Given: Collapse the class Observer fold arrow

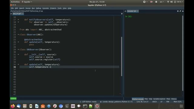Looking at the screenshot, I should (18, 35).
